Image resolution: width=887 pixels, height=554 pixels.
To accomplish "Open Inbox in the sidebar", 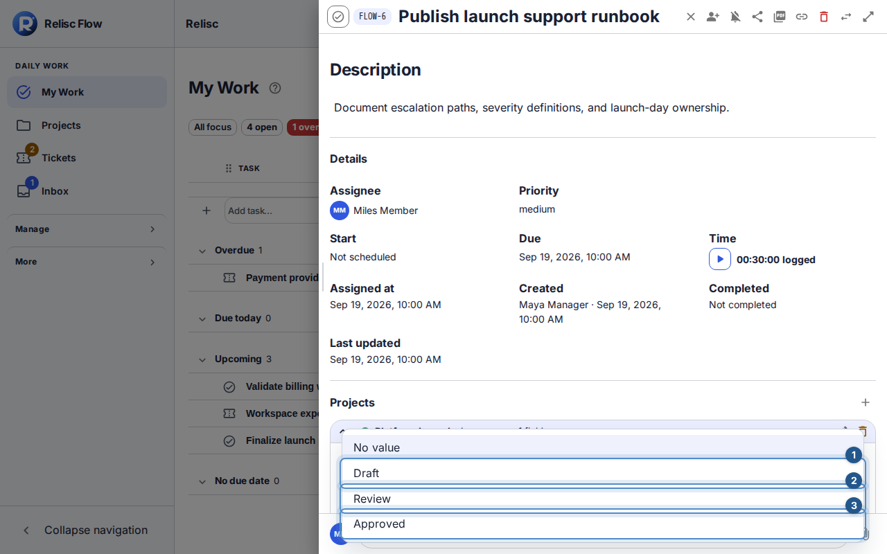I will [x=87, y=191].
